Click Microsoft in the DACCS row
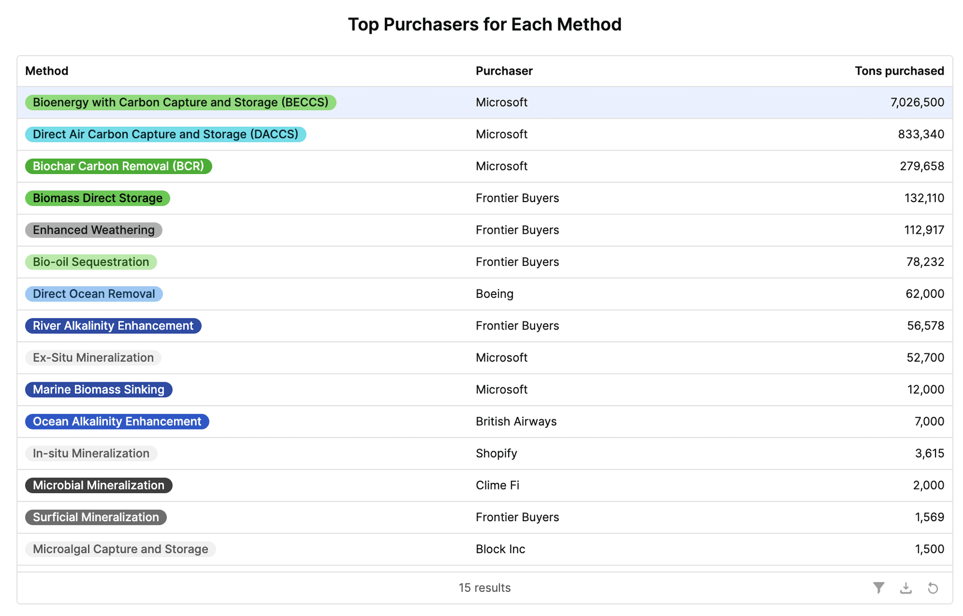This screenshot has height=616, width=963. click(502, 134)
